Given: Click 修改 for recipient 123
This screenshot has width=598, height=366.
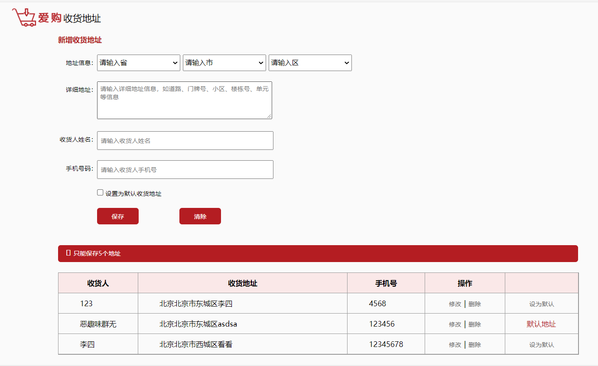Looking at the screenshot, I should point(455,304).
